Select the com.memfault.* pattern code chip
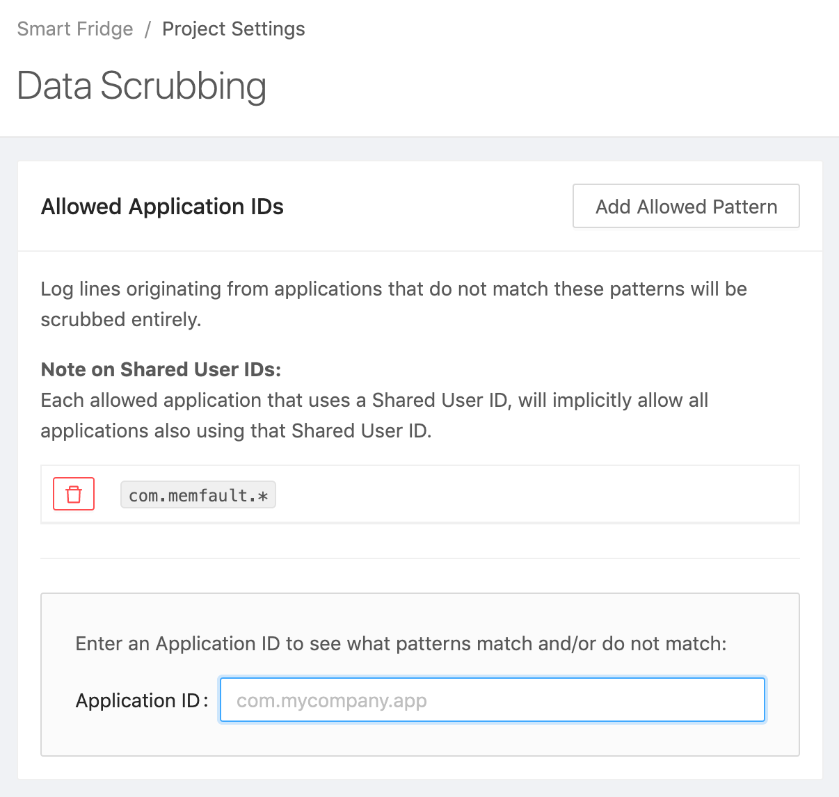This screenshot has width=839, height=797. [x=198, y=495]
